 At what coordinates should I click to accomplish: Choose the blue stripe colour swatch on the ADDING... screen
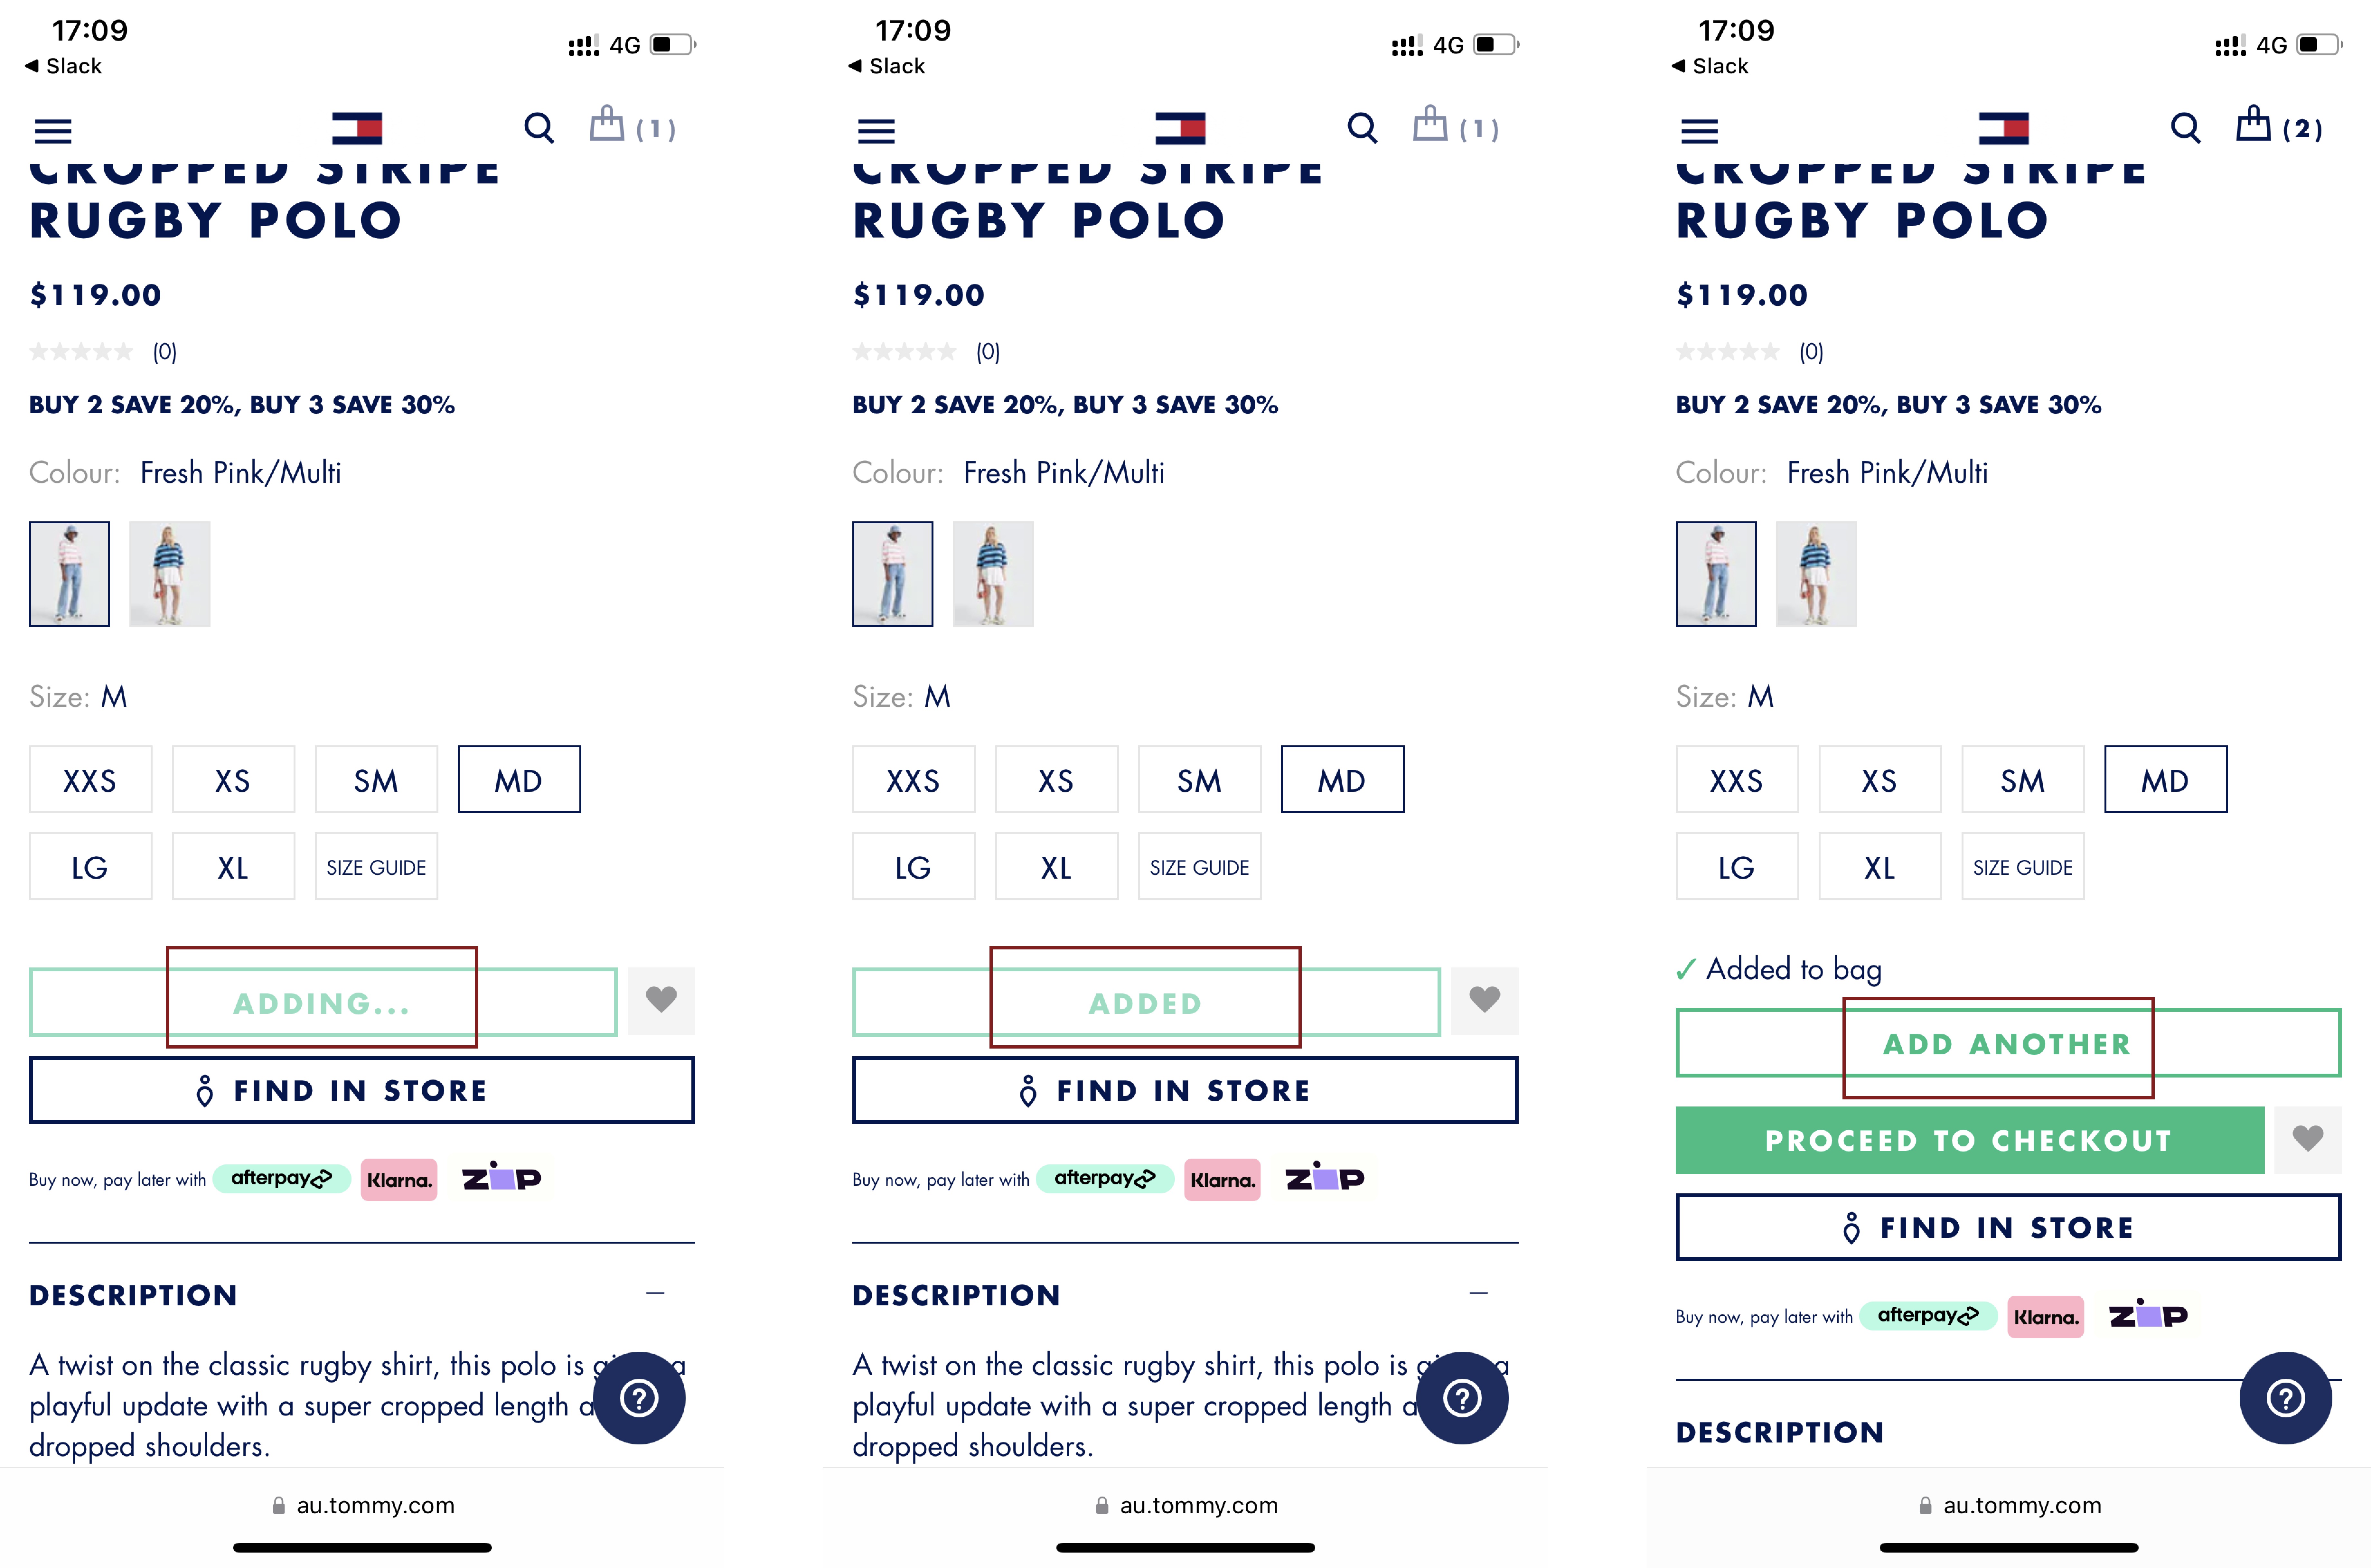click(x=170, y=574)
